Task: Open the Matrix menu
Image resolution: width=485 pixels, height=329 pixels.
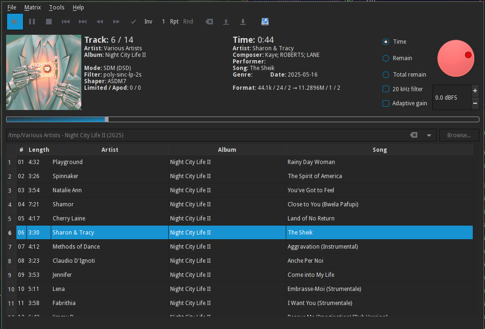Action: 32,8
